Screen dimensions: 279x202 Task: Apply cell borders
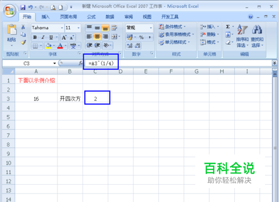pos(35,46)
